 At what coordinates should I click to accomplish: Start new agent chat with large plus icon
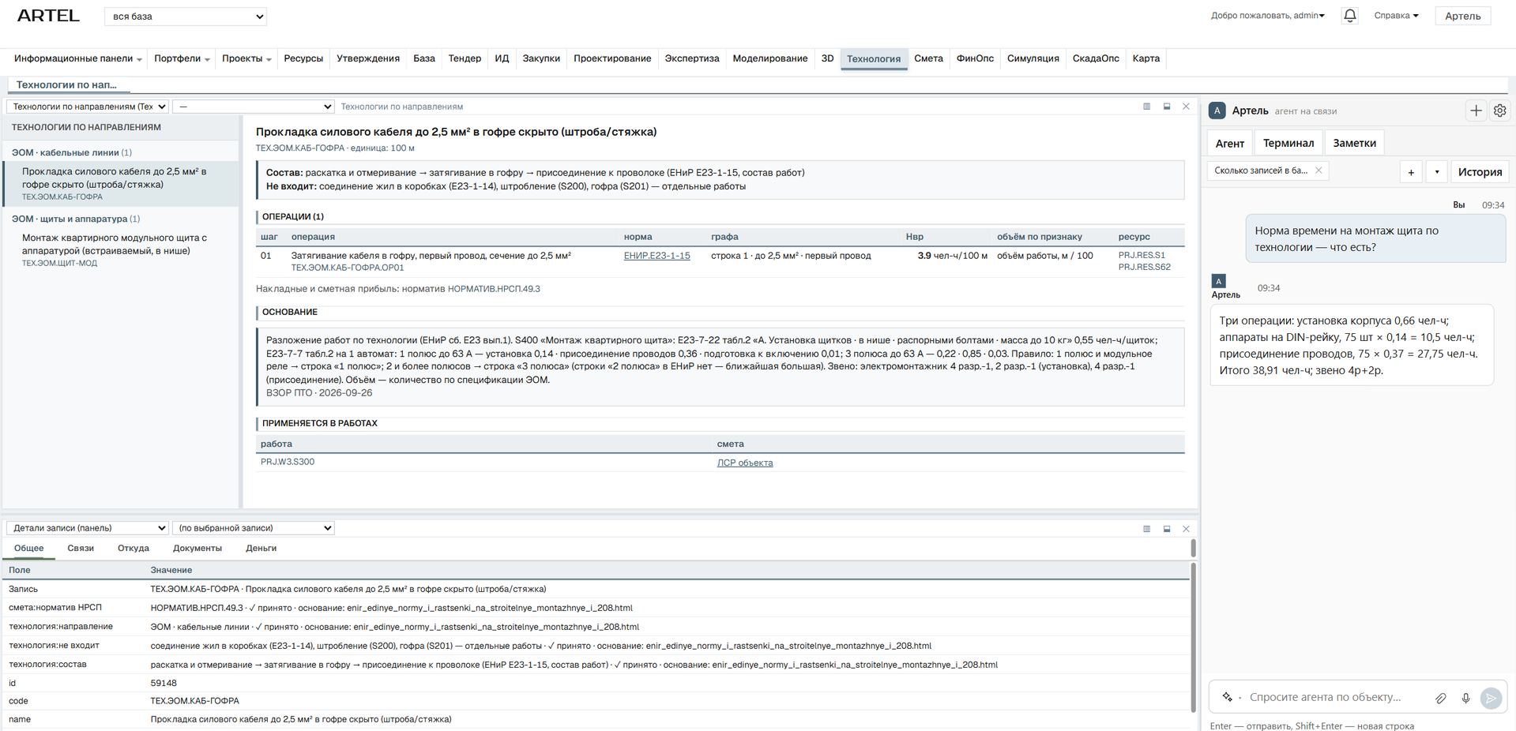(x=1476, y=111)
